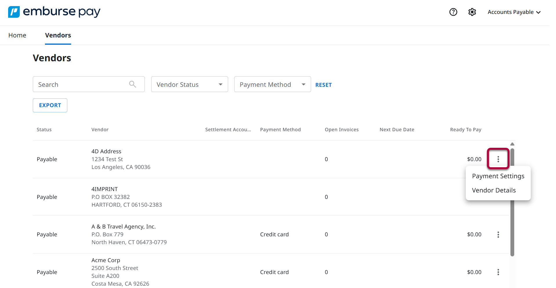Click the Emburse Pay logo
This screenshot has height=288, width=556.
(x=54, y=12)
